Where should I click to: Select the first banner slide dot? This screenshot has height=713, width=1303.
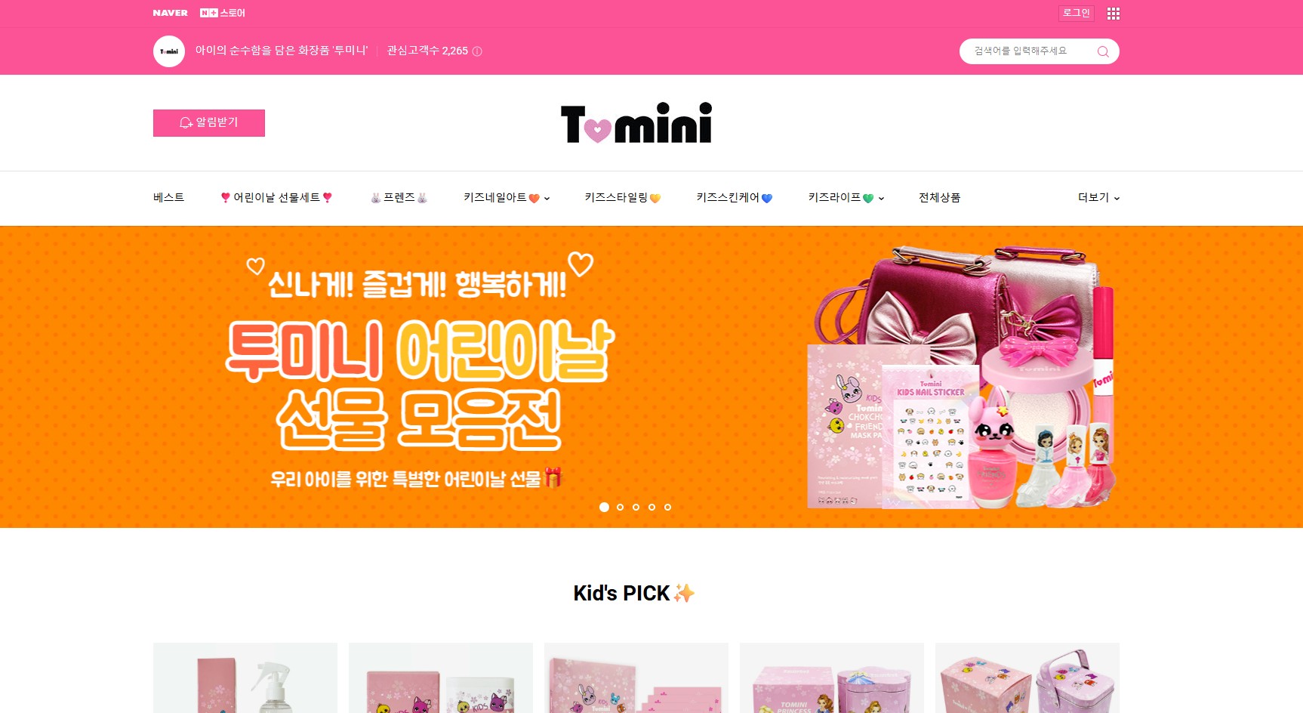click(x=604, y=507)
